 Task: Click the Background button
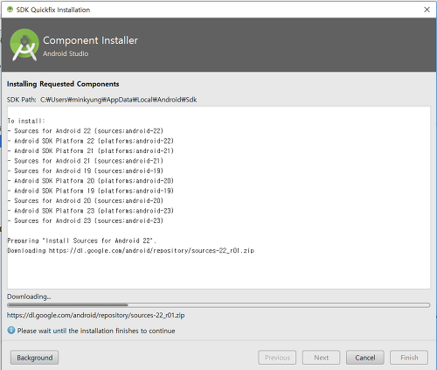[34, 358]
